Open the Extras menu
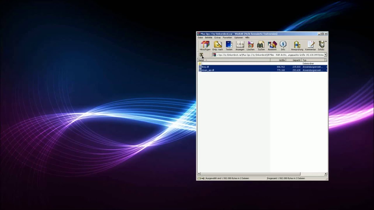This screenshot has height=210, width=374. click(x=217, y=38)
